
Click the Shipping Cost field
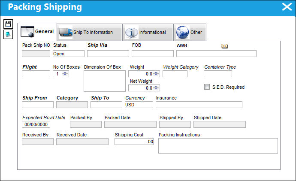(134, 142)
